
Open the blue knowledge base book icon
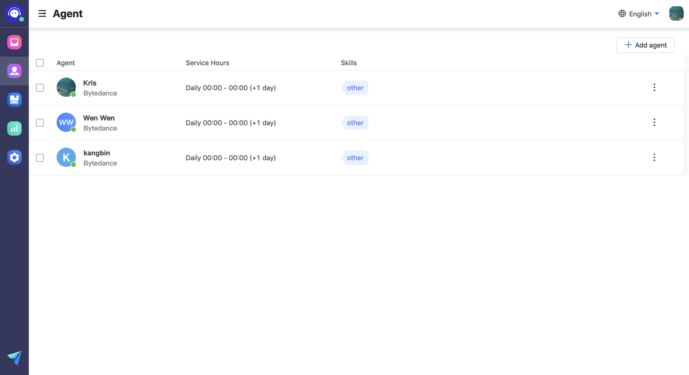tap(14, 100)
